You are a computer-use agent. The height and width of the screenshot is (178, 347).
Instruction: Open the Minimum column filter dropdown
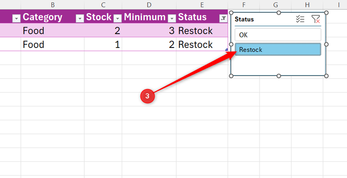(x=172, y=18)
